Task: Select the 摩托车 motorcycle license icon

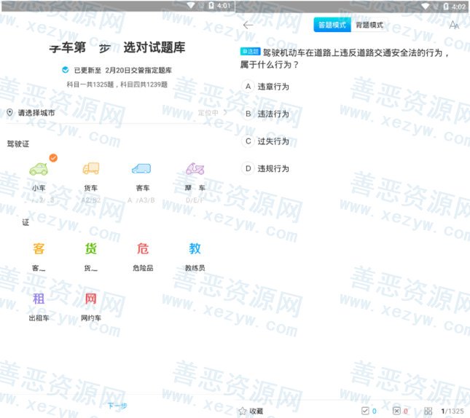Action: [195, 170]
